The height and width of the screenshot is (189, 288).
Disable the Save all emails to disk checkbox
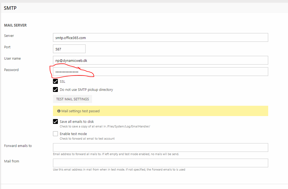pos(55,121)
